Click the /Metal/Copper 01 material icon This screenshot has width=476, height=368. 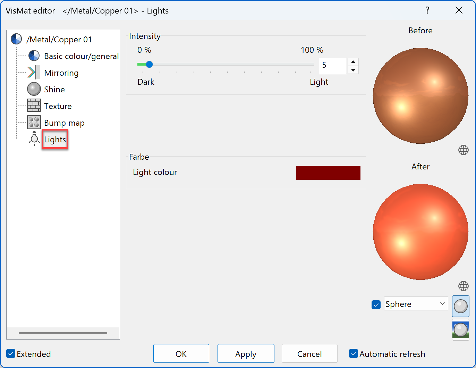pos(16,39)
